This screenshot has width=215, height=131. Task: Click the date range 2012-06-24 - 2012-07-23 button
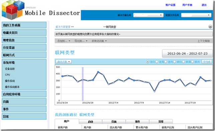(x=187, y=54)
